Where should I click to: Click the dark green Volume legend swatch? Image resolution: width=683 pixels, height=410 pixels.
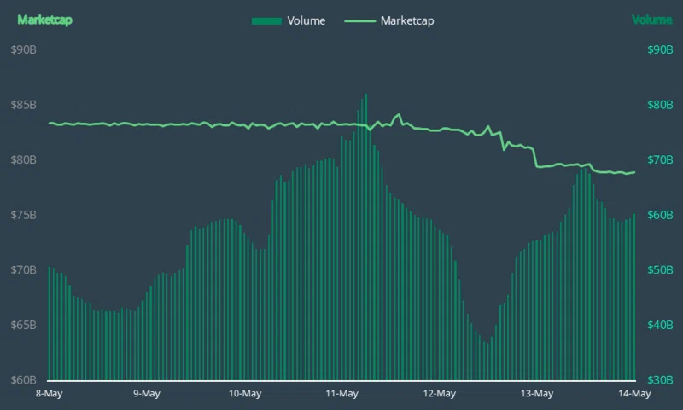pyautogui.click(x=266, y=21)
